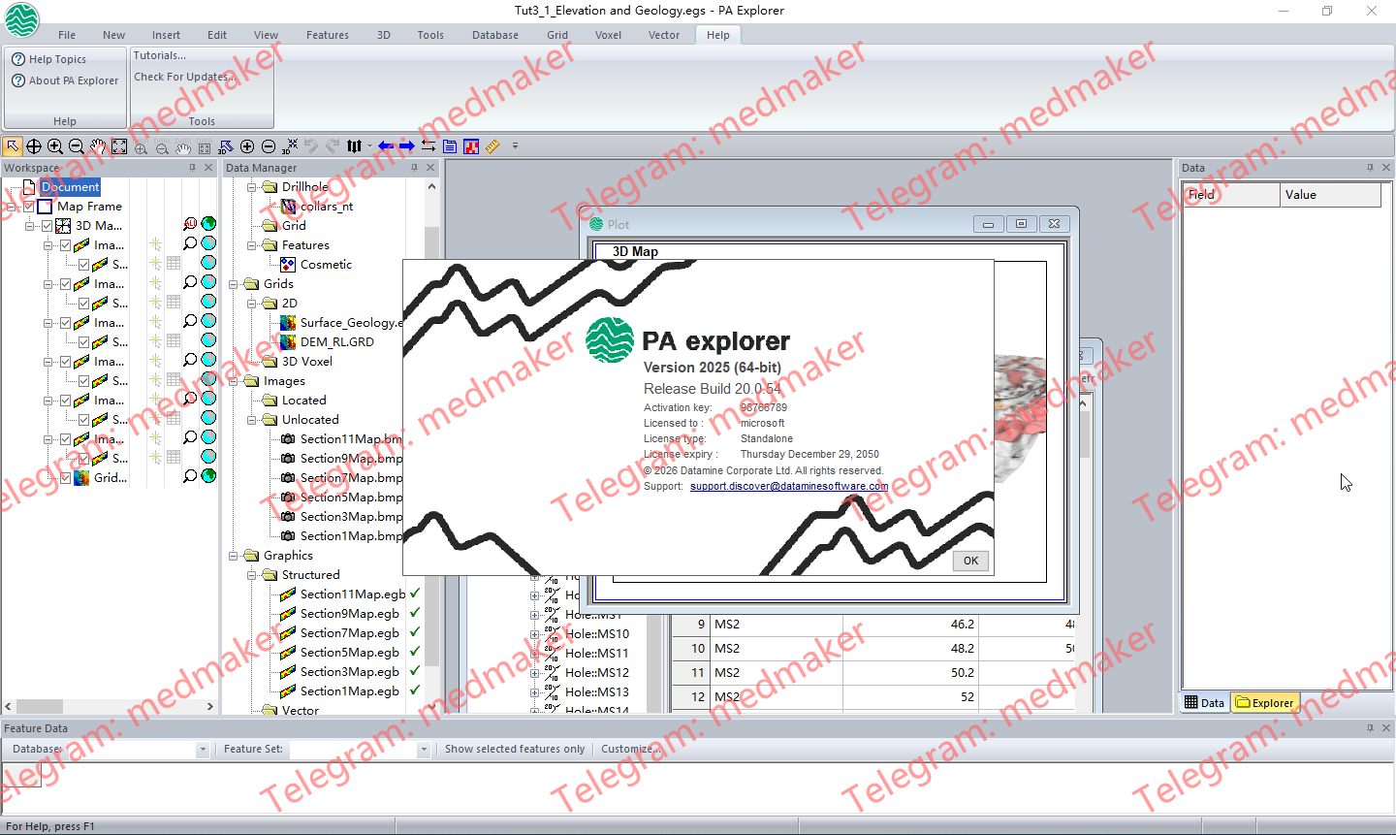Click the 3D zoom in plus icon
1396x835 pixels.
[x=247, y=146]
